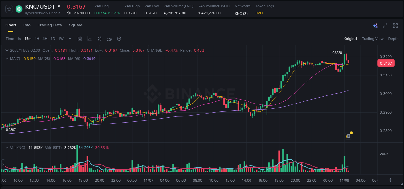Viewport: 404px width, 189px height.
Task: Open the indicator list settings icon
Action: pyautogui.click(x=109, y=38)
